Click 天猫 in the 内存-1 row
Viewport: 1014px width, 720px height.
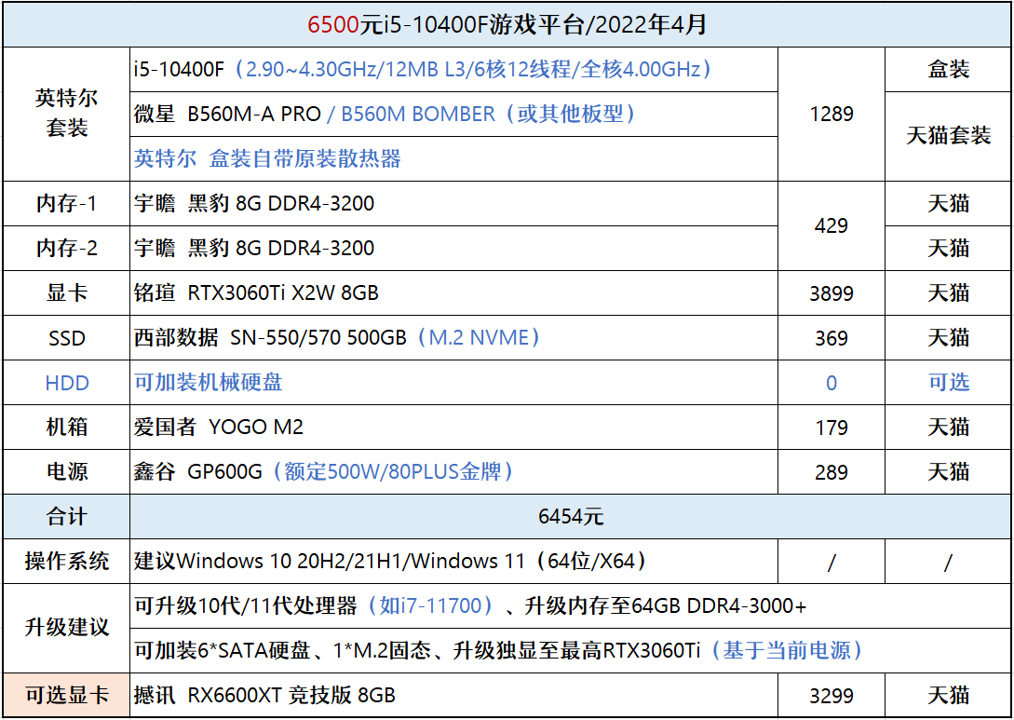click(948, 204)
